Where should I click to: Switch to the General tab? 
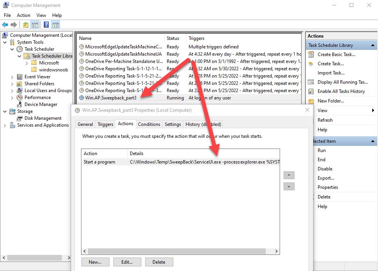85,124
